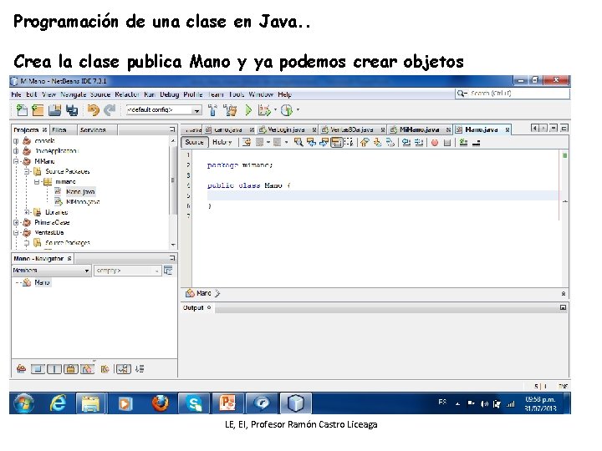The image size is (602, 451).
Task: Click the Undo arrow icon
Action: click(93, 110)
